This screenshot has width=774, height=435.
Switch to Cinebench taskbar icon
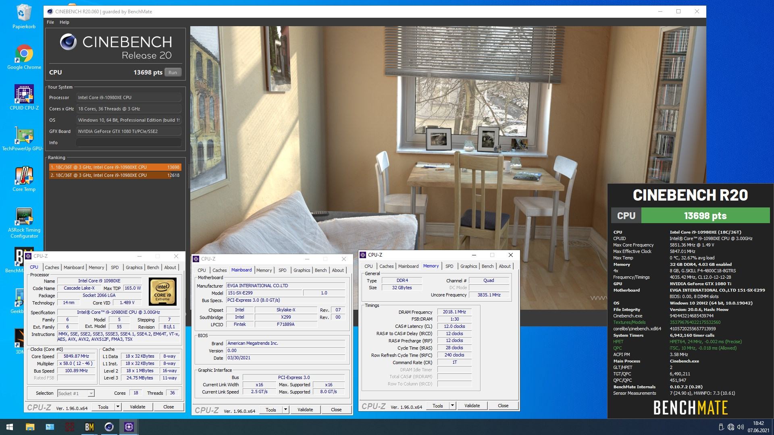[109, 427]
